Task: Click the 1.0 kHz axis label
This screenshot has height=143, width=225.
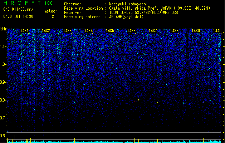Action: pyautogui.click(x=3, y=64)
